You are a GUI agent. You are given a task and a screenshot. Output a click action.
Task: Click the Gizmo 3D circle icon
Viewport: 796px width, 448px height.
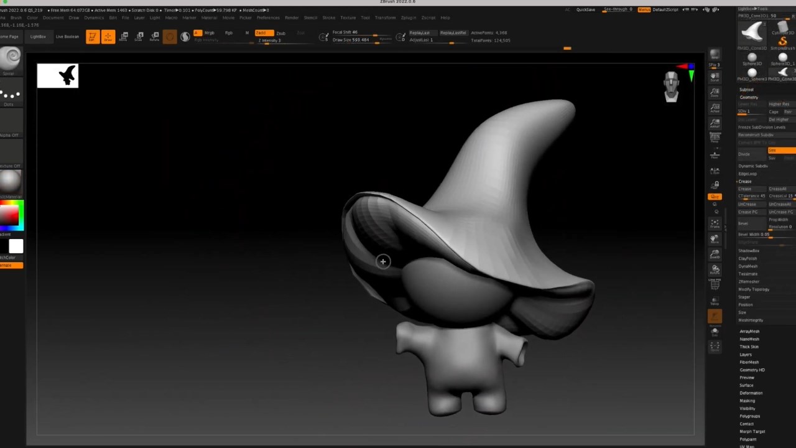[x=170, y=37]
